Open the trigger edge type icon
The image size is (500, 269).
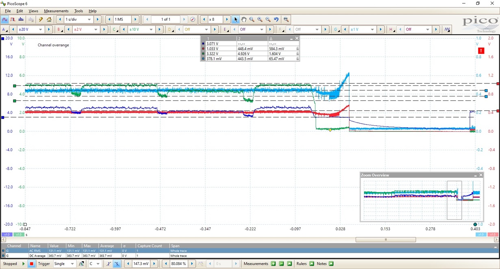click(x=82, y=264)
